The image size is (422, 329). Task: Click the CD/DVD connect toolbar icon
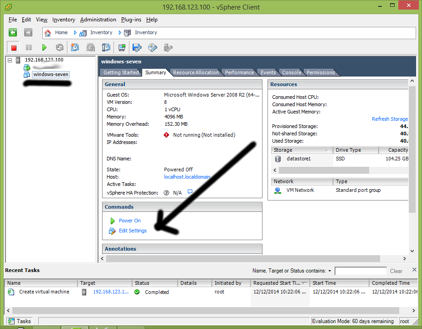click(x=153, y=47)
